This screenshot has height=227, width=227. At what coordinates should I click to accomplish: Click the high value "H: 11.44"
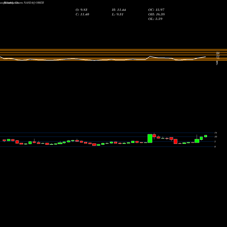119,10
